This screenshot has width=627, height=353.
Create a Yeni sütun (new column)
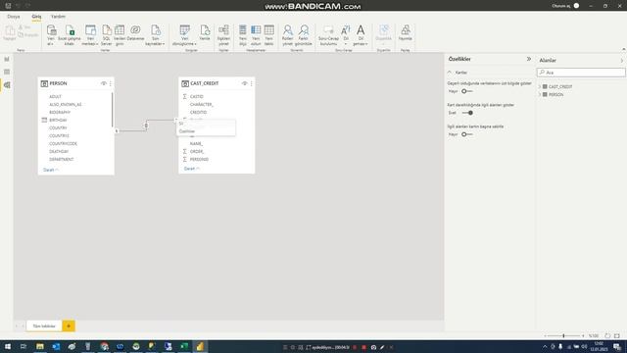[256, 35]
